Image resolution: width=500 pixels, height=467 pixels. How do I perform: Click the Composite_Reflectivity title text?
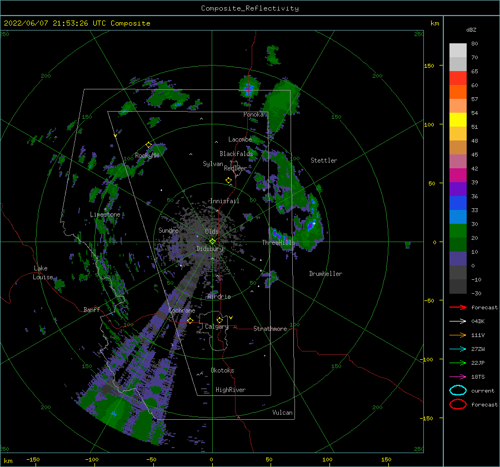tap(250, 8)
